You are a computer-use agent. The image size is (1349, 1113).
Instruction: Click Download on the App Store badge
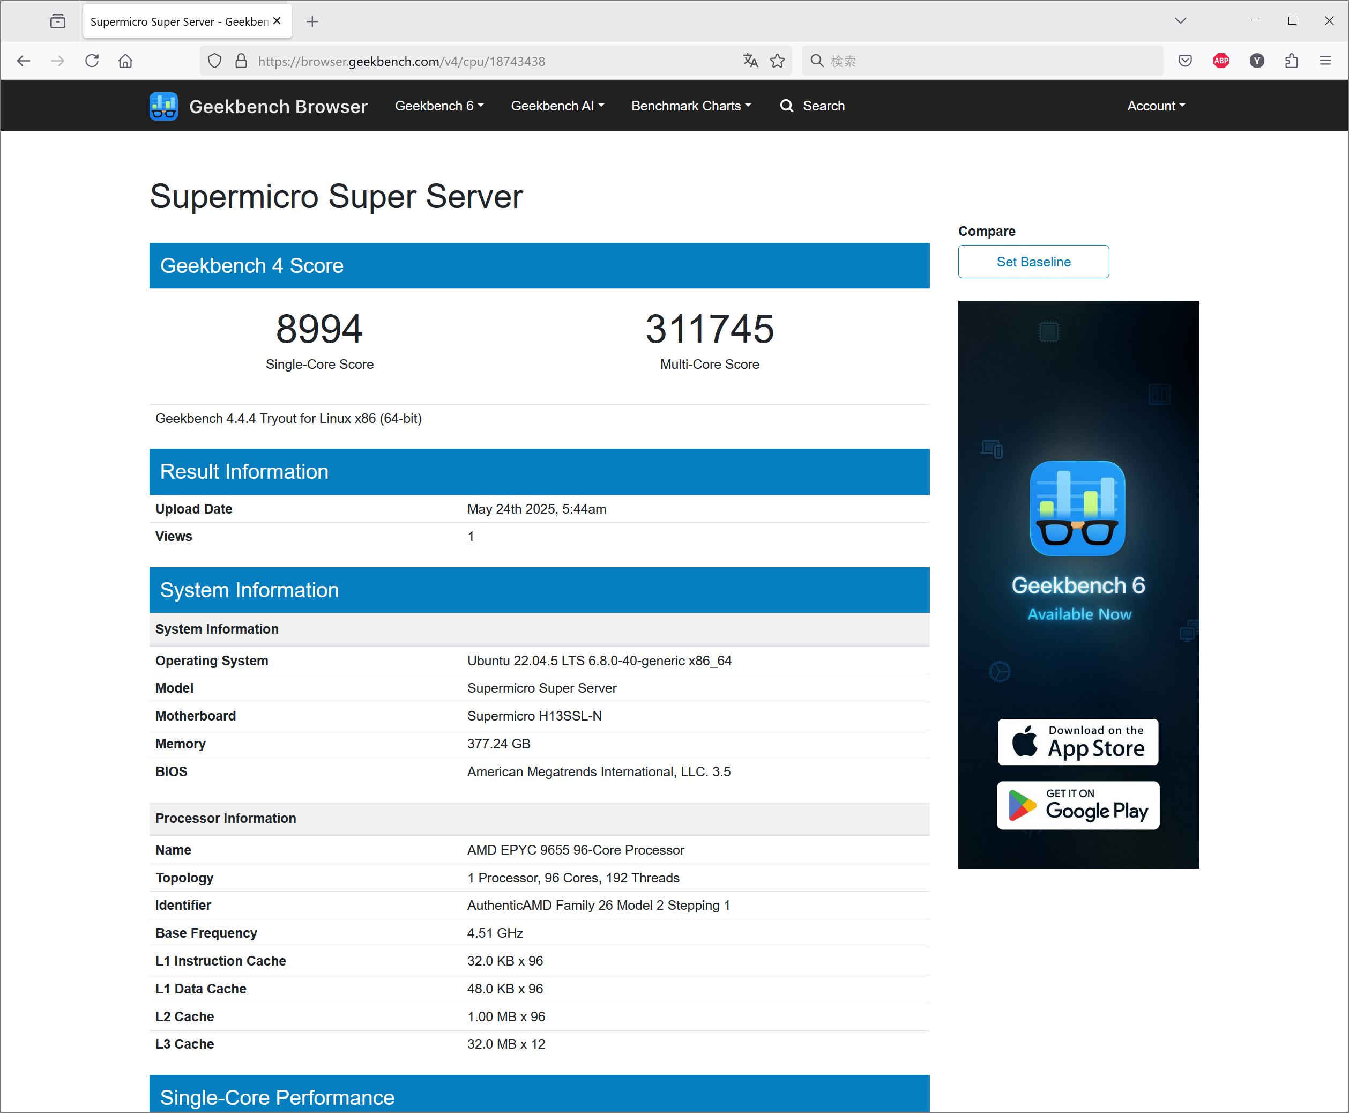click(x=1078, y=742)
